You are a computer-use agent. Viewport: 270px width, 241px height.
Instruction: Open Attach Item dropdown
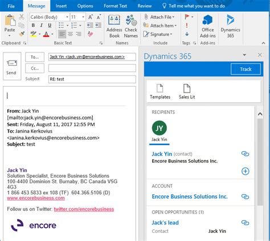click(160, 26)
